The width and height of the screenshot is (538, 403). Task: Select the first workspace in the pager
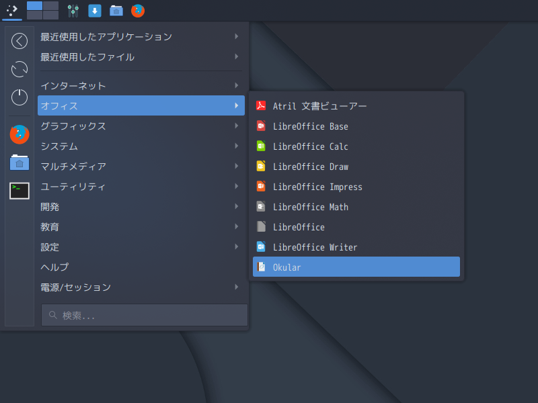(35, 6)
